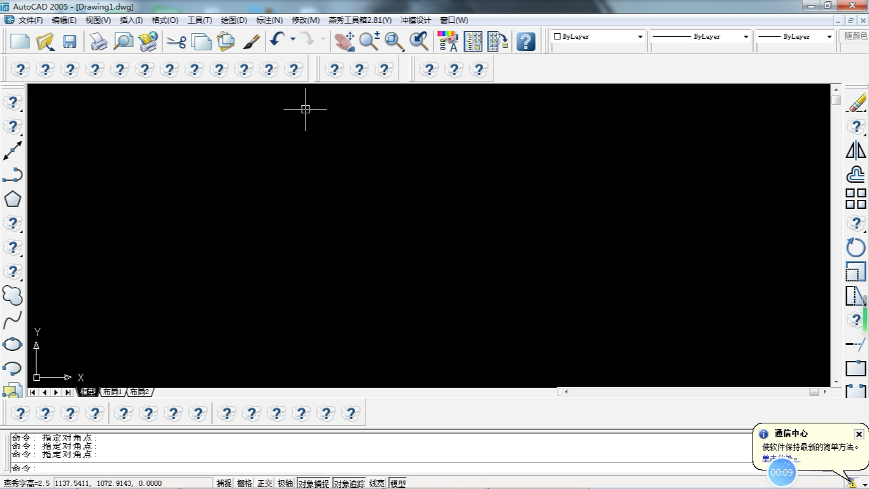Select the Mirror modify tool
This screenshot has height=489, width=869.
(x=856, y=150)
